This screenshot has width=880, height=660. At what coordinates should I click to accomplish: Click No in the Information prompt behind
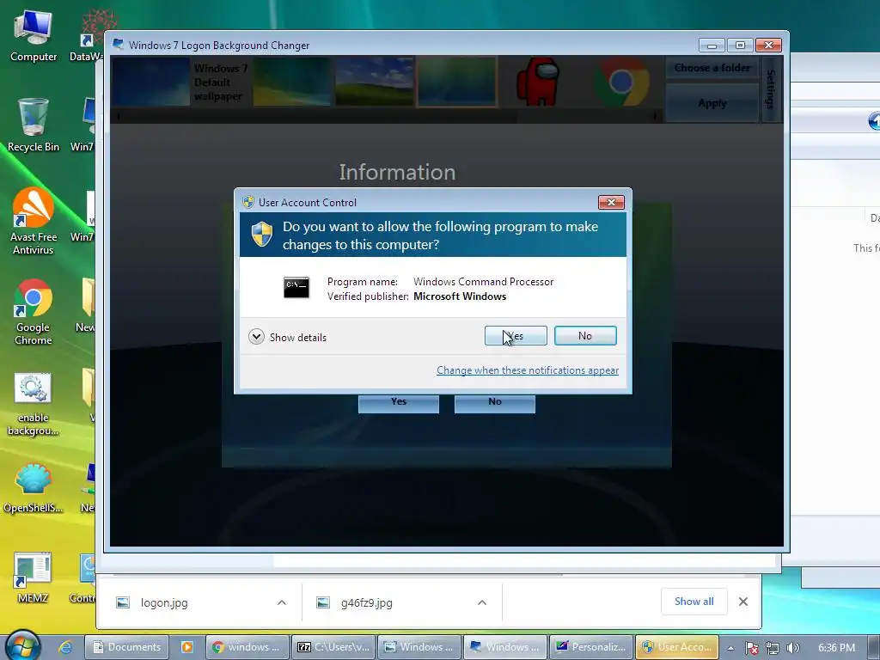(x=494, y=402)
